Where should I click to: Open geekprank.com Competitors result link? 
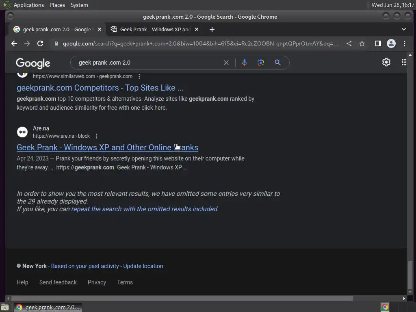pyautogui.click(x=100, y=88)
